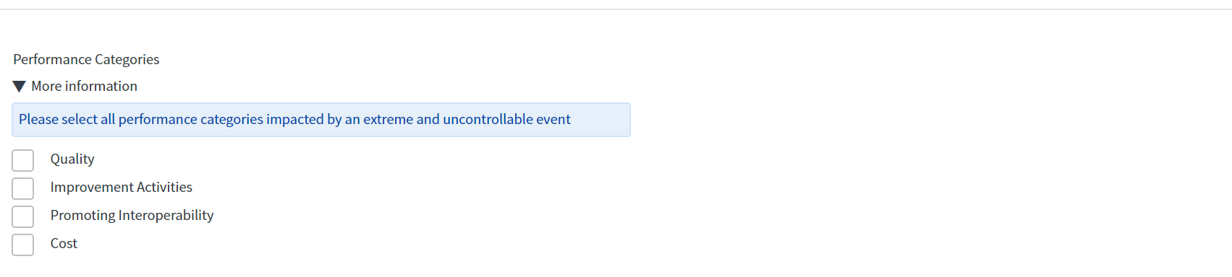Click the Improvement Activities label text

(122, 187)
